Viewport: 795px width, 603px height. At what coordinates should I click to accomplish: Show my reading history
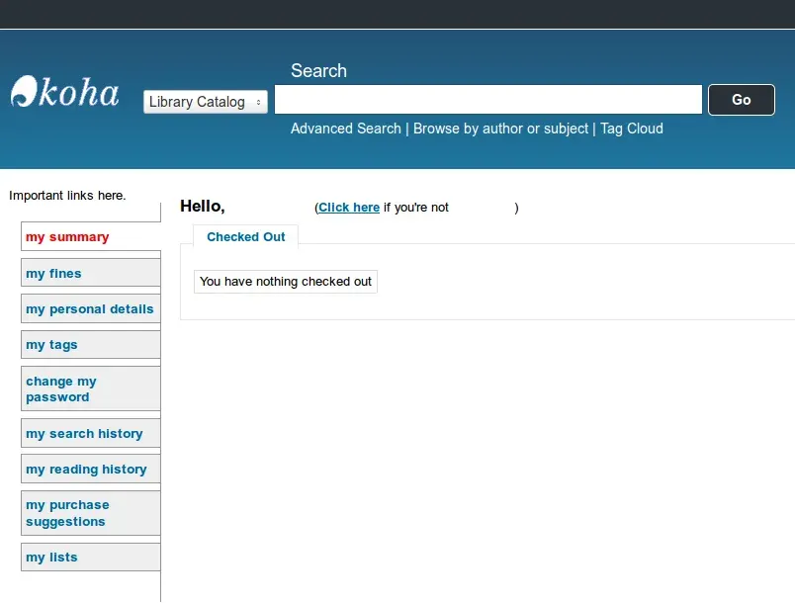click(91, 469)
